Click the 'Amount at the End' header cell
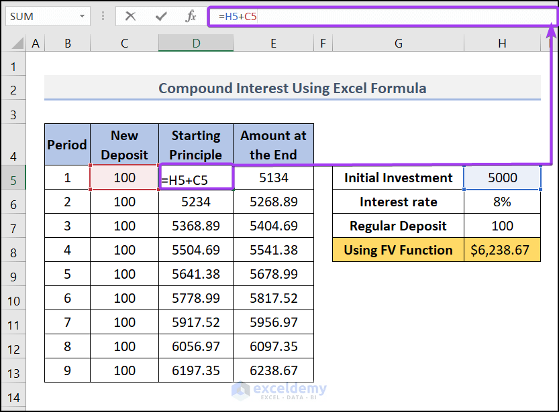The image size is (559, 412). coord(273,145)
